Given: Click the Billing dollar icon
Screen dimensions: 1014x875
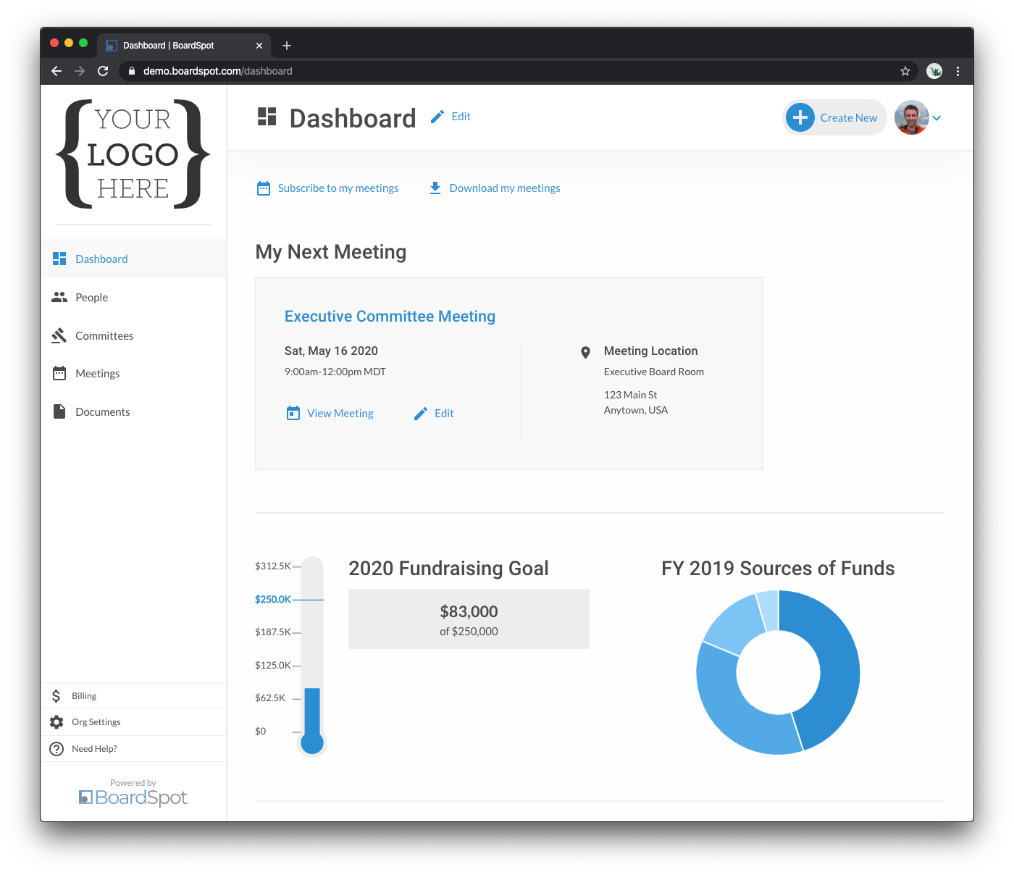Looking at the screenshot, I should (x=56, y=695).
